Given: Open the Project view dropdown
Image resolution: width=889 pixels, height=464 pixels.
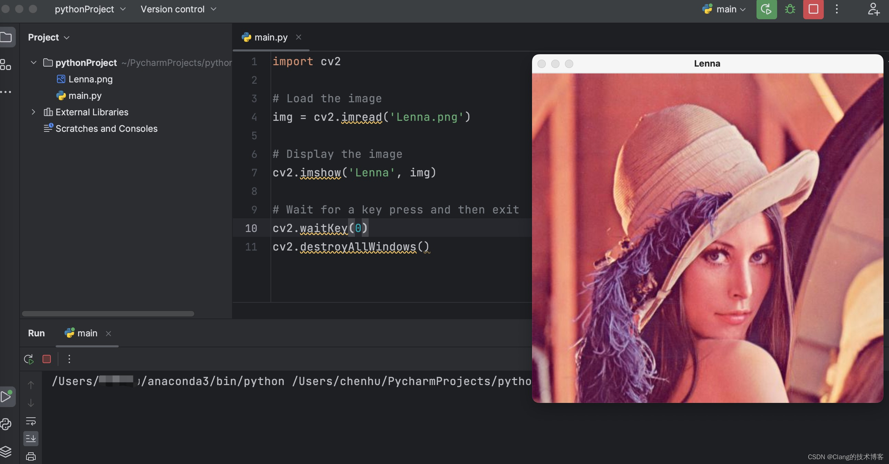Looking at the screenshot, I should [49, 37].
